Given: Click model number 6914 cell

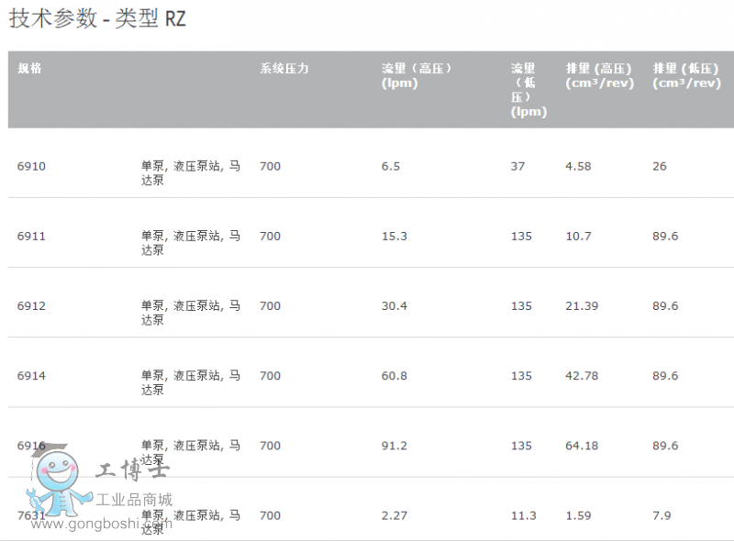Looking at the screenshot, I should point(31,376).
